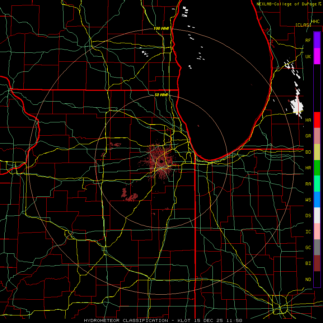Image resolution: width=323 pixels, height=323 pixels.
Task: Click the 100 NMI range ring label
Action: [161, 28]
